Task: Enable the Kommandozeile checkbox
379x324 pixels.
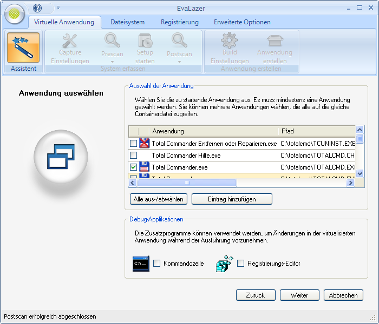Action: point(157,264)
